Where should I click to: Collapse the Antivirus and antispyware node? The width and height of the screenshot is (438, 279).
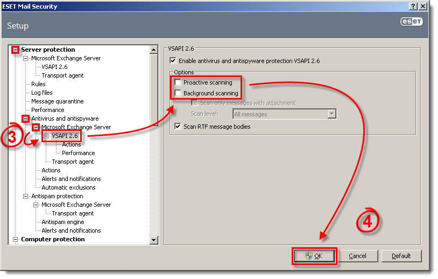pyautogui.click(x=26, y=119)
